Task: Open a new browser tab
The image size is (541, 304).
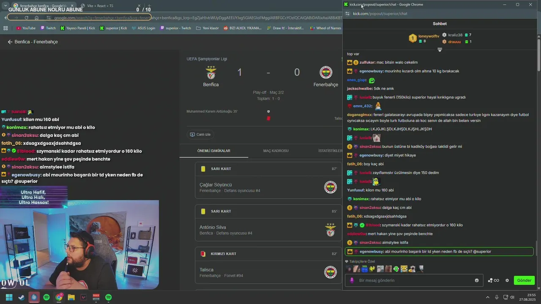Action: [x=149, y=6]
